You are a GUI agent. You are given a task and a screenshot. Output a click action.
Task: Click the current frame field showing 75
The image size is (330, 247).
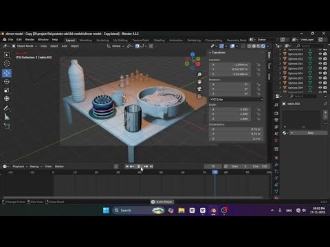coord(213,167)
